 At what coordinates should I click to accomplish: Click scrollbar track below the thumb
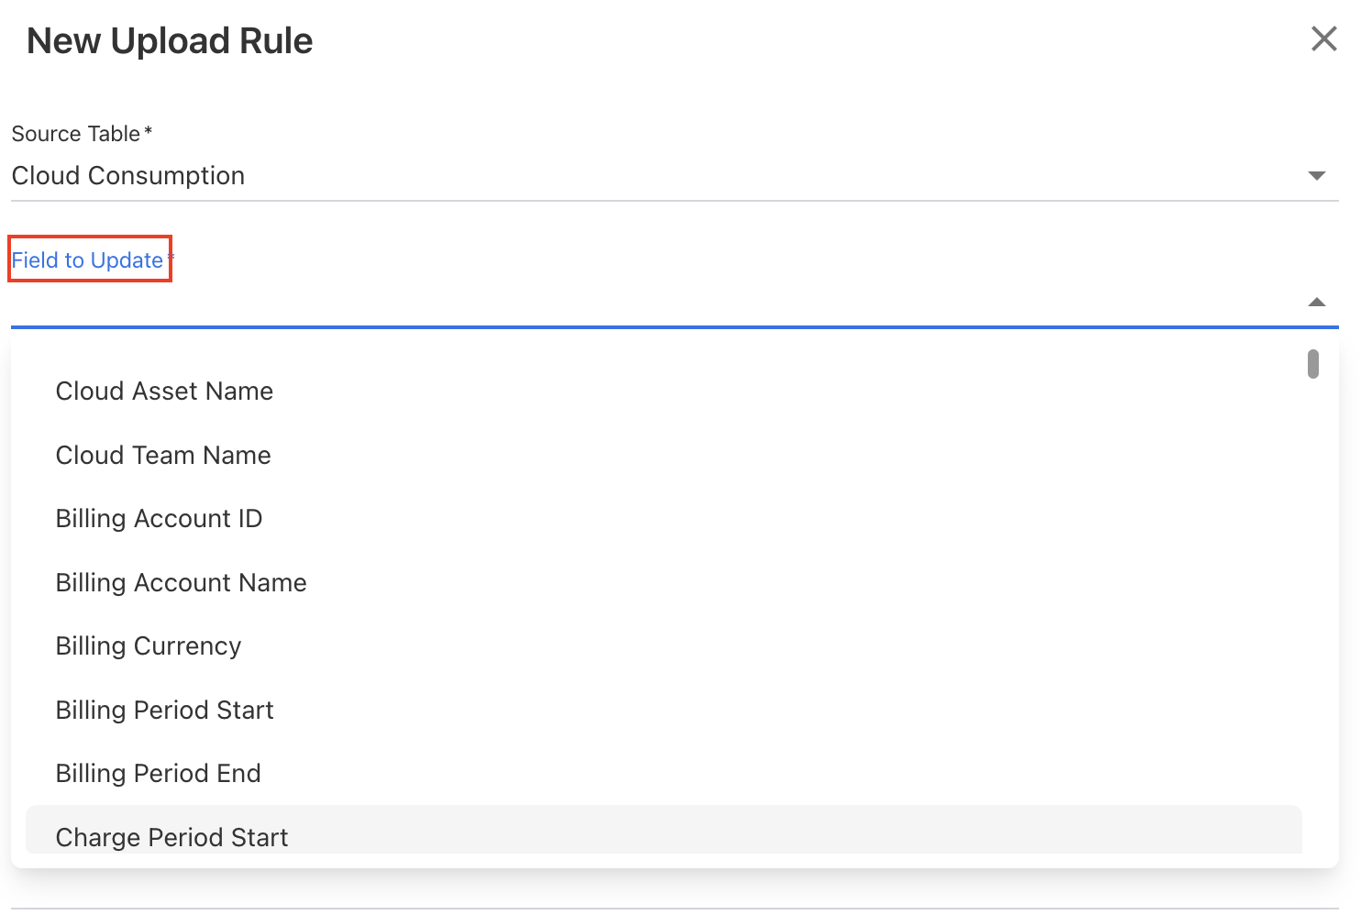pyautogui.click(x=1313, y=596)
